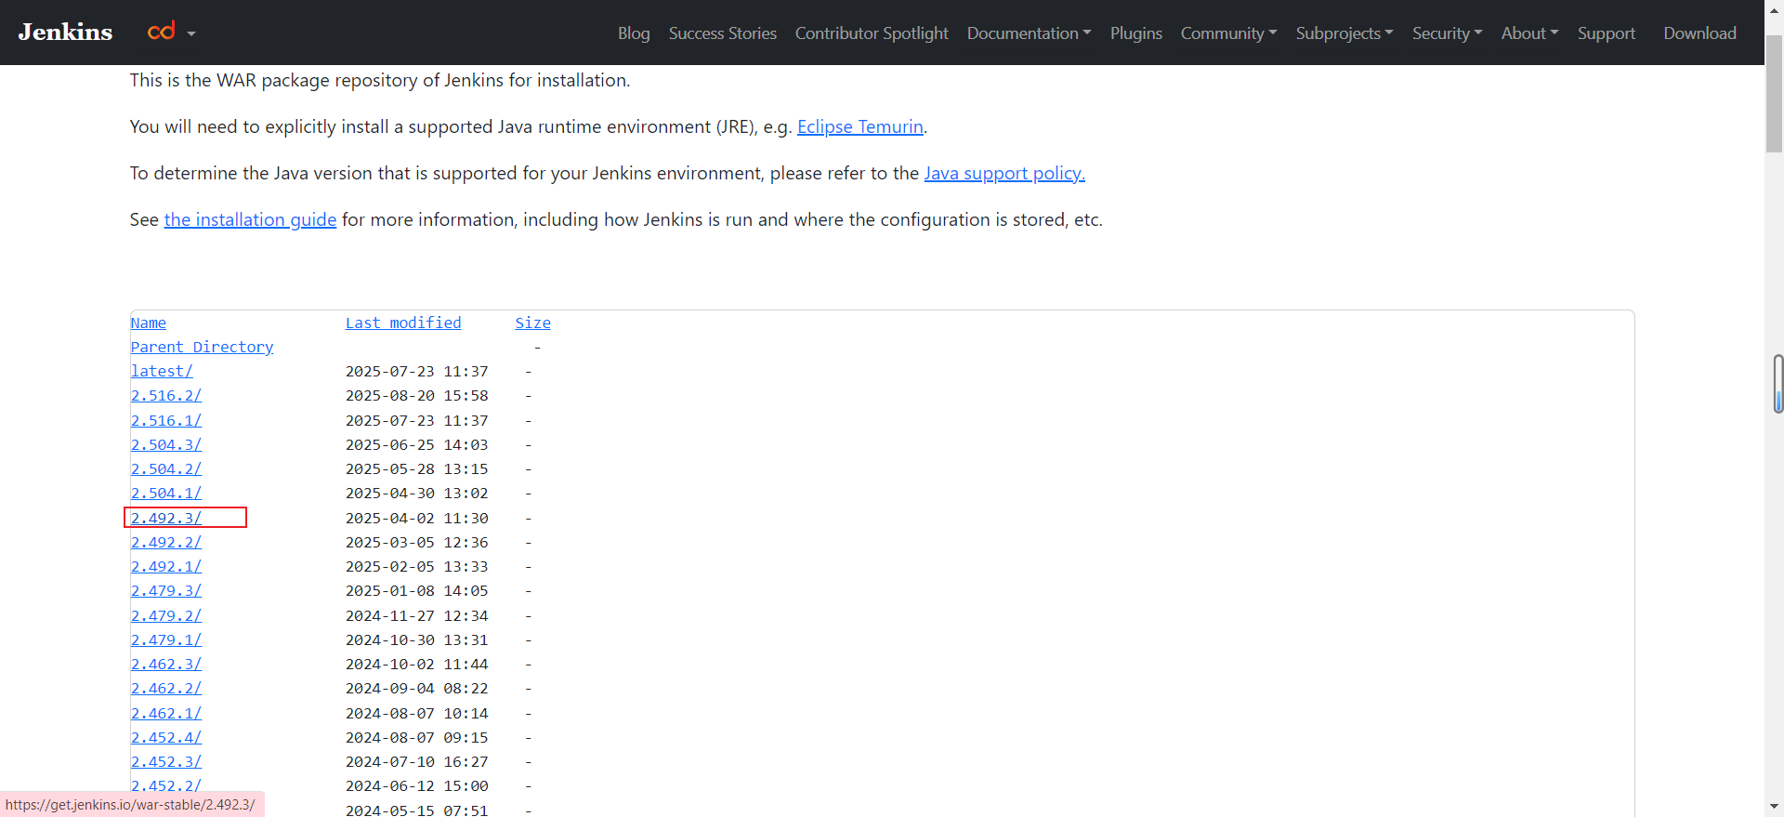Go to Success Stories
The width and height of the screenshot is (1784, 817).
(723, 33)
